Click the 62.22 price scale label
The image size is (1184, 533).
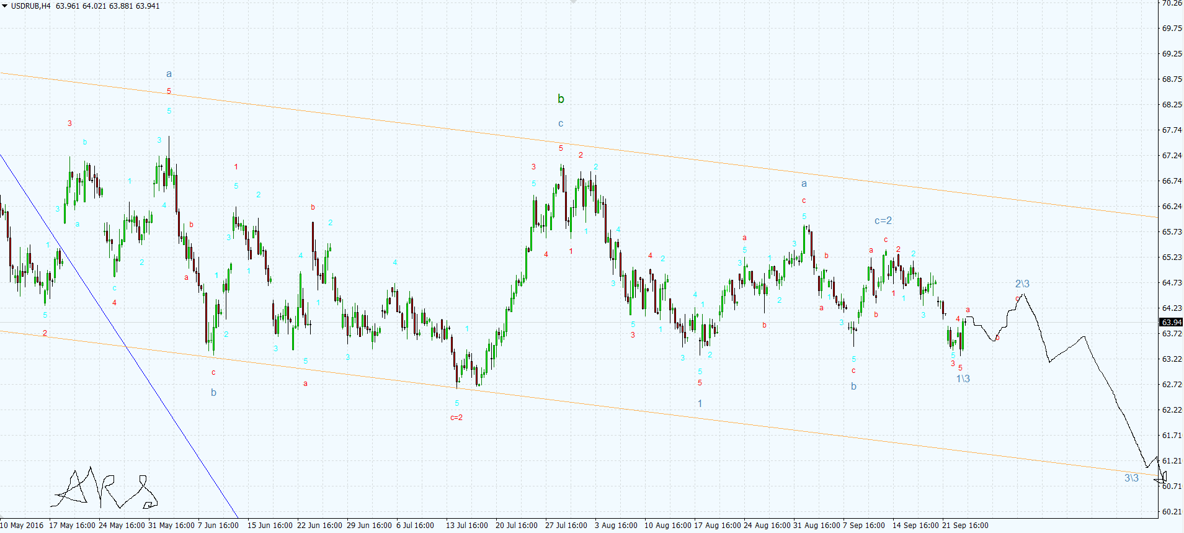[1172, 410]
